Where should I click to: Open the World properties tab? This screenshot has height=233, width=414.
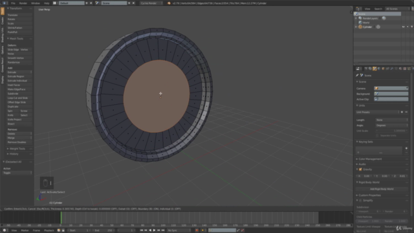[379, 69]
